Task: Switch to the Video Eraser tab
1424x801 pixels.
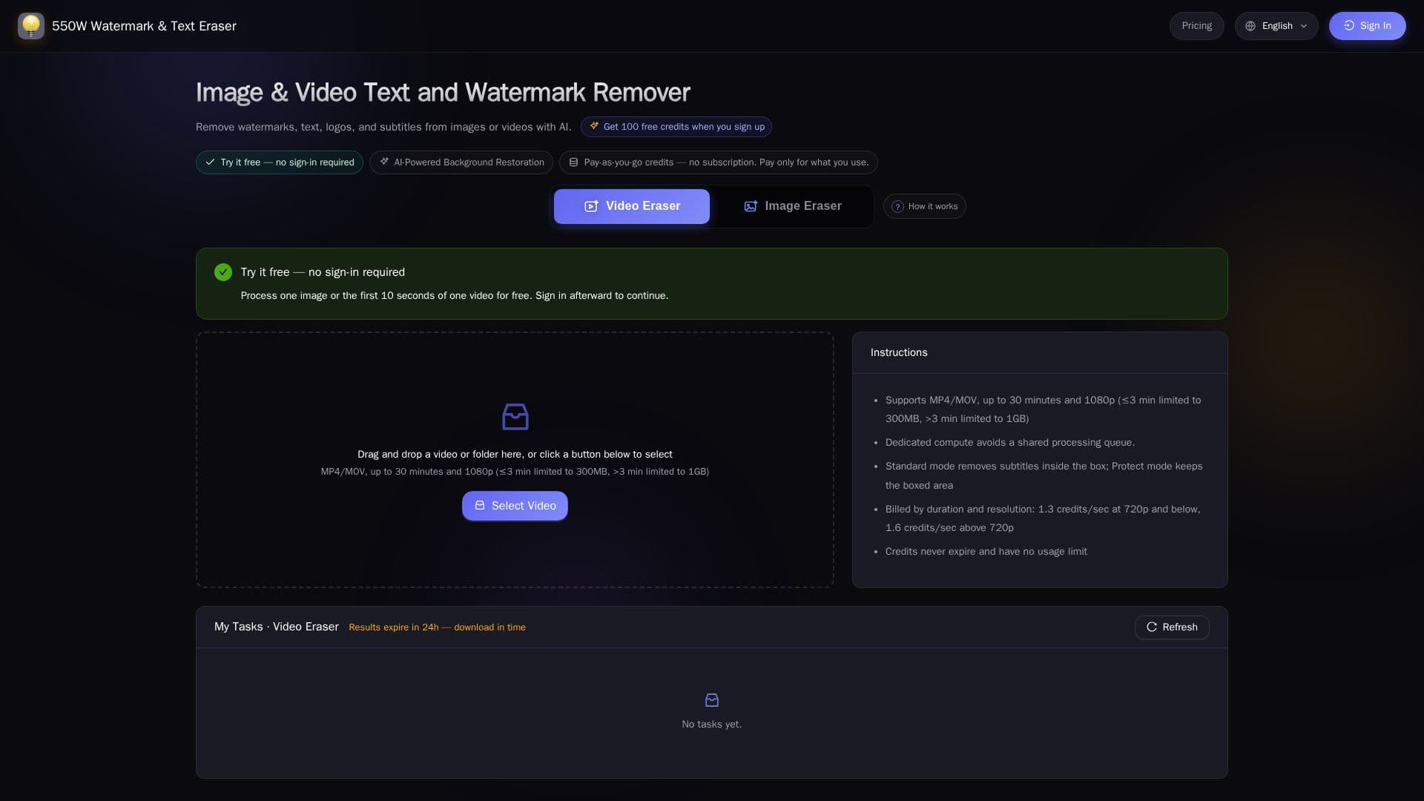Action: pos(632,206)
